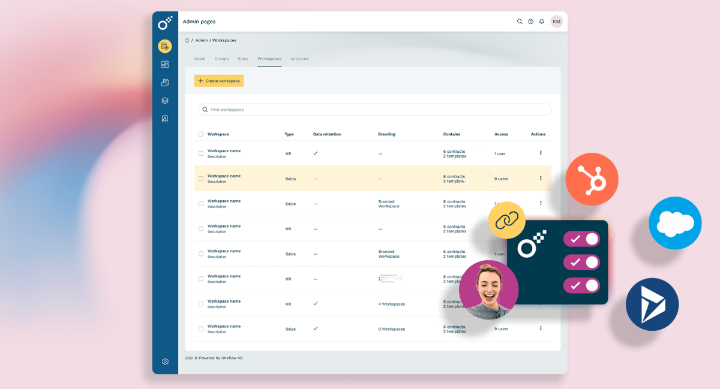Open the address book icon in sidebar

(165, 119)
